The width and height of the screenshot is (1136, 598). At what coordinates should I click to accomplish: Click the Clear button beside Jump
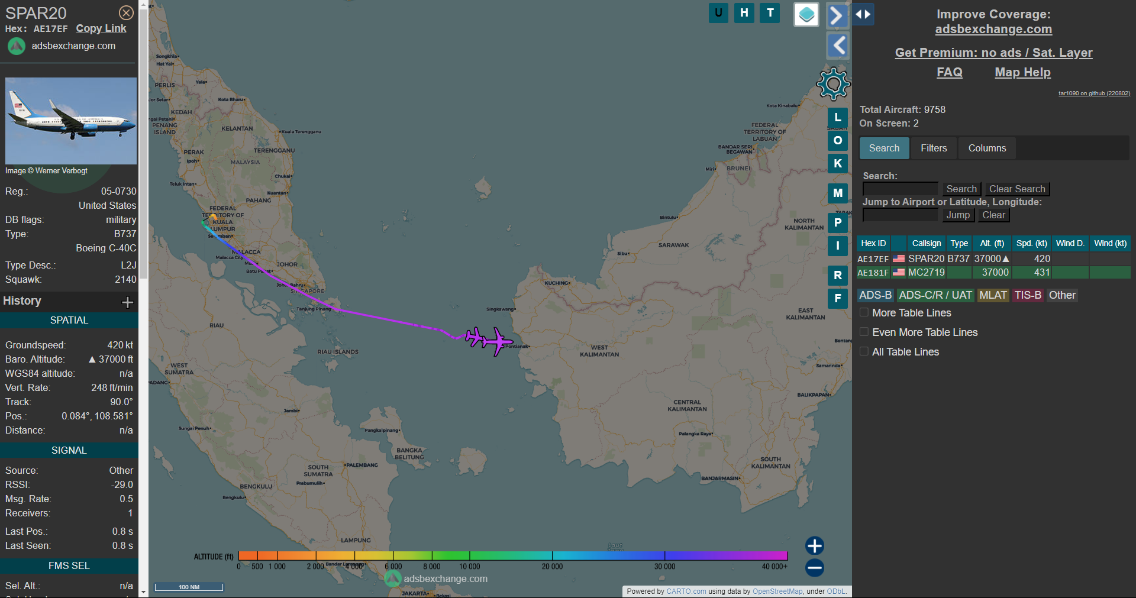[x=993, y=215]
